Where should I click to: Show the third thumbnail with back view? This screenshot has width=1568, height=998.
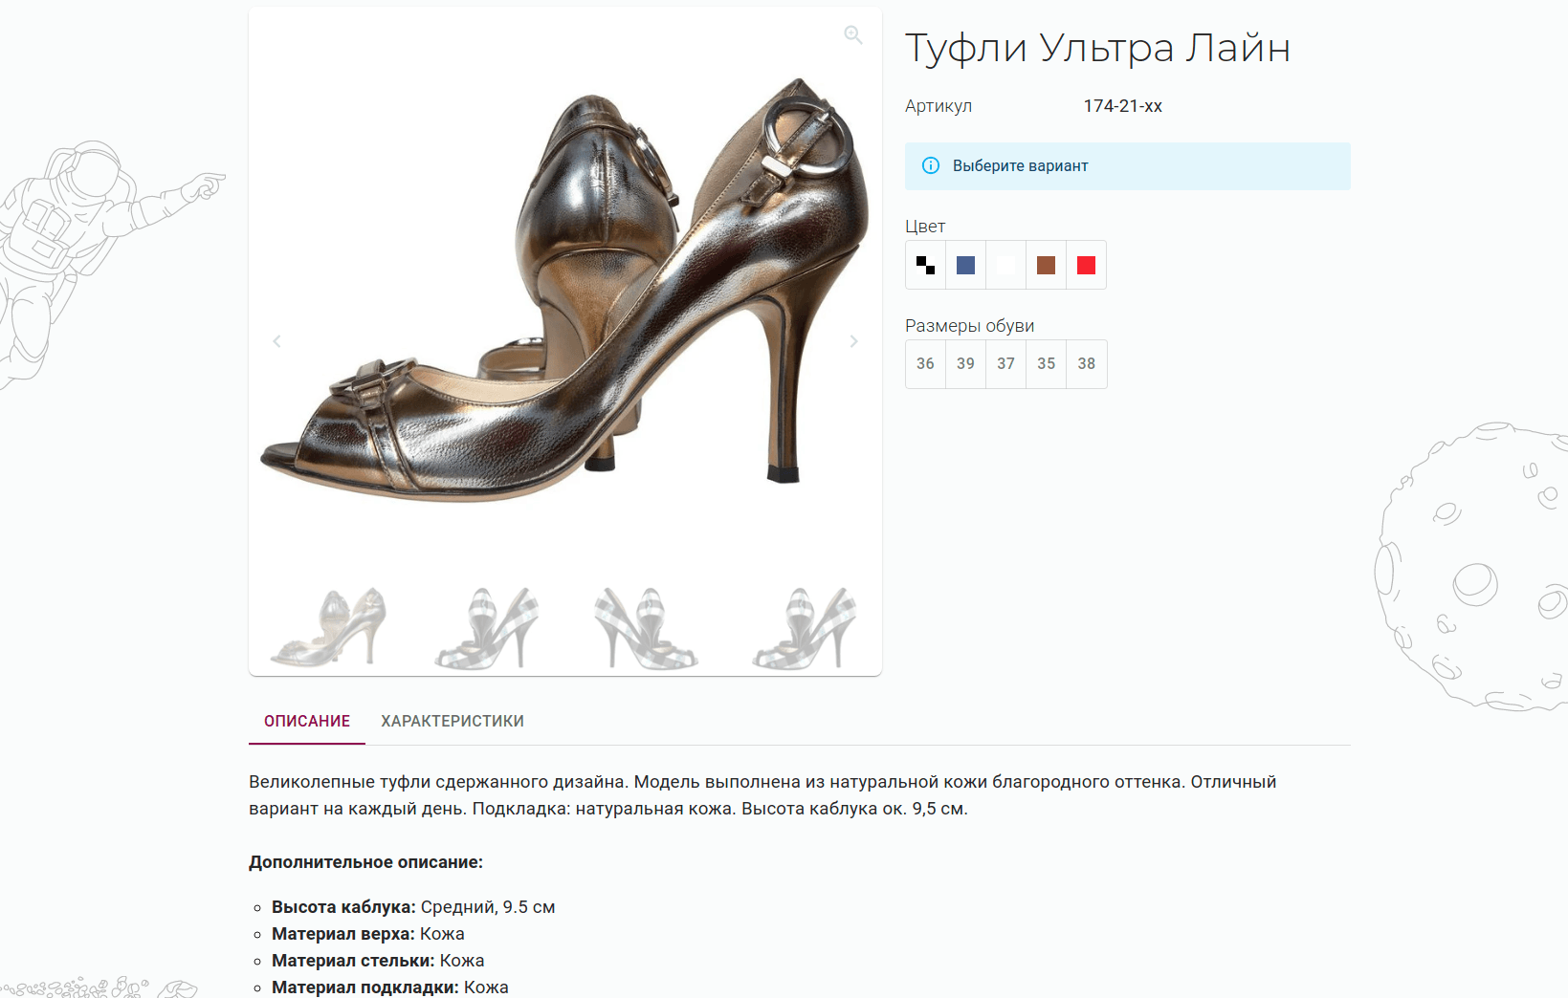pos(645,626)
